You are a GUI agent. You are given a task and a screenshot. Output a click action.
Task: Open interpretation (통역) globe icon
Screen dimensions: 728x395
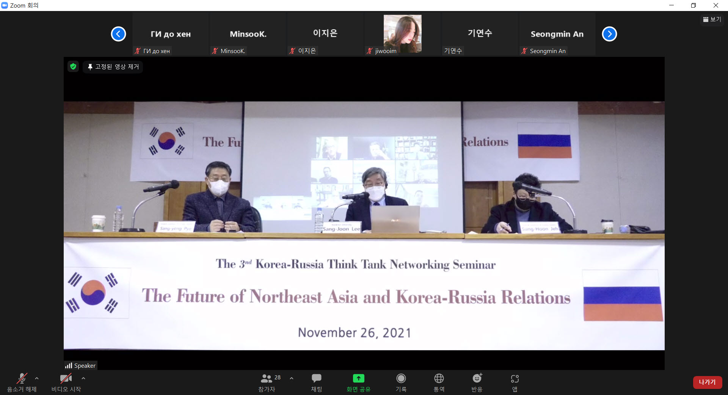[x=439, y=379]
